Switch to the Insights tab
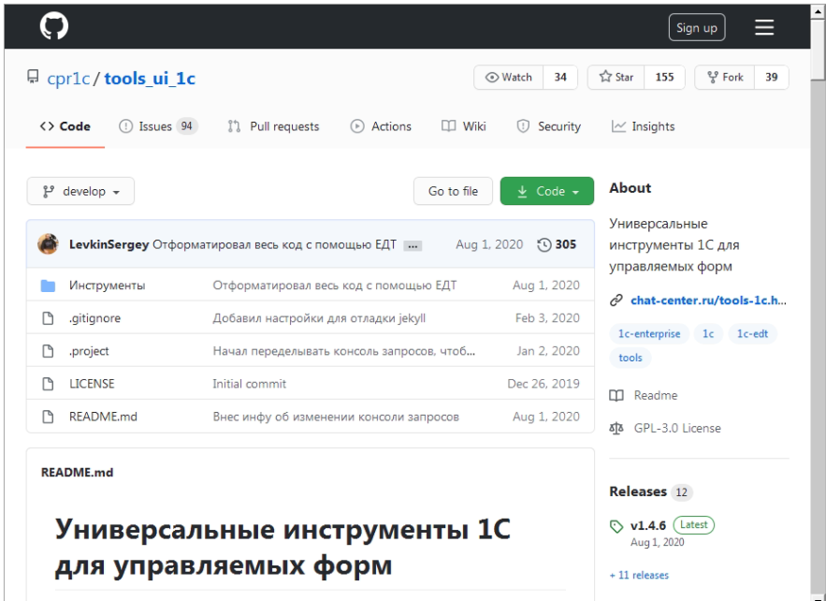This screenshot has width=826, height=601. tap(644, 126)
